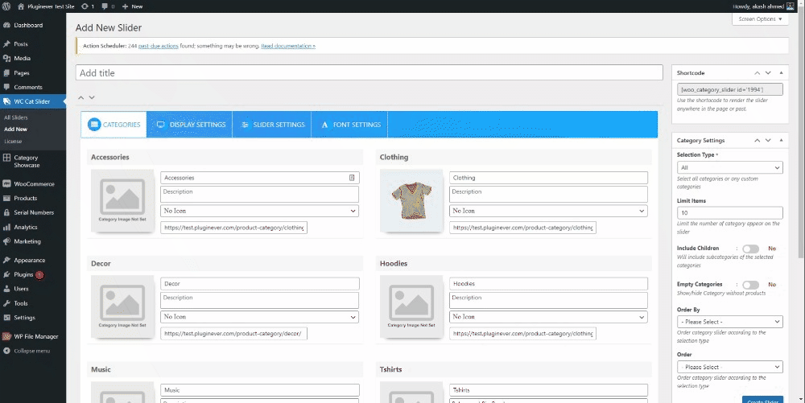
Task: Move Shortcode panel up arrow
Action: click(757, 73)
